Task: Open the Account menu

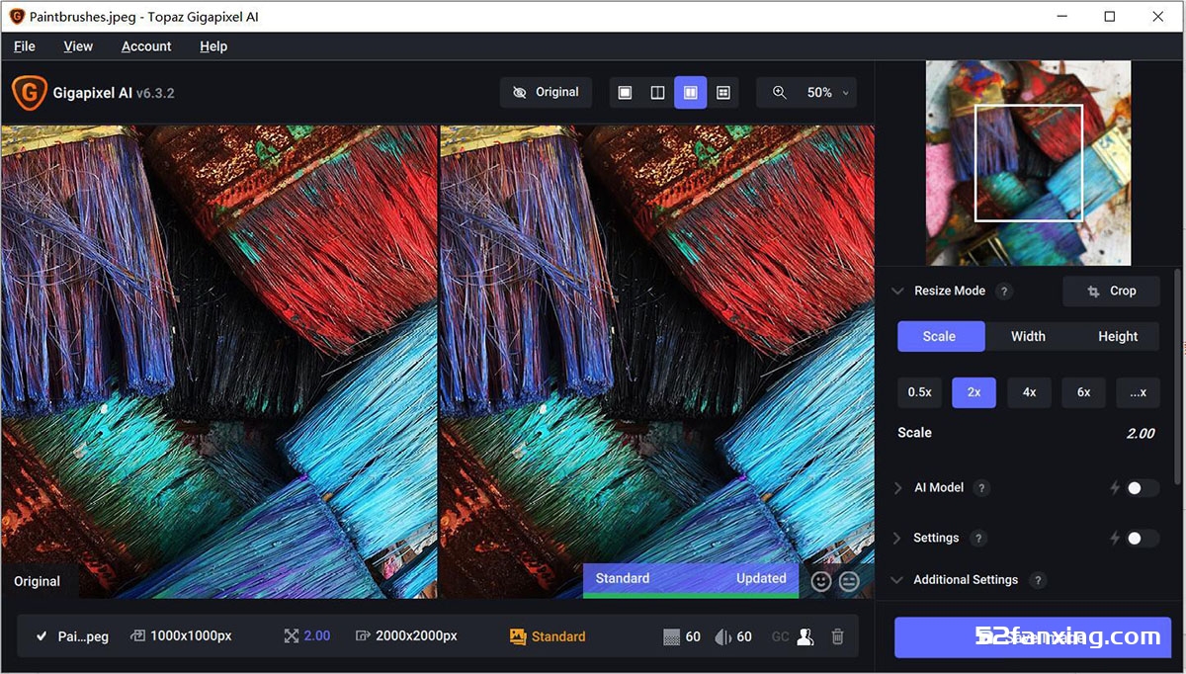Action: tap(146, 46)
